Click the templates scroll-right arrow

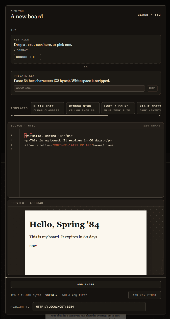click(x=159, y=116)
